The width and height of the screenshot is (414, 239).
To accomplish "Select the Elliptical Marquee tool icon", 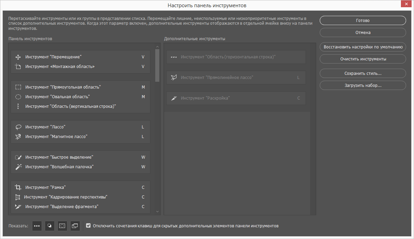I will [x=19, y=97].
